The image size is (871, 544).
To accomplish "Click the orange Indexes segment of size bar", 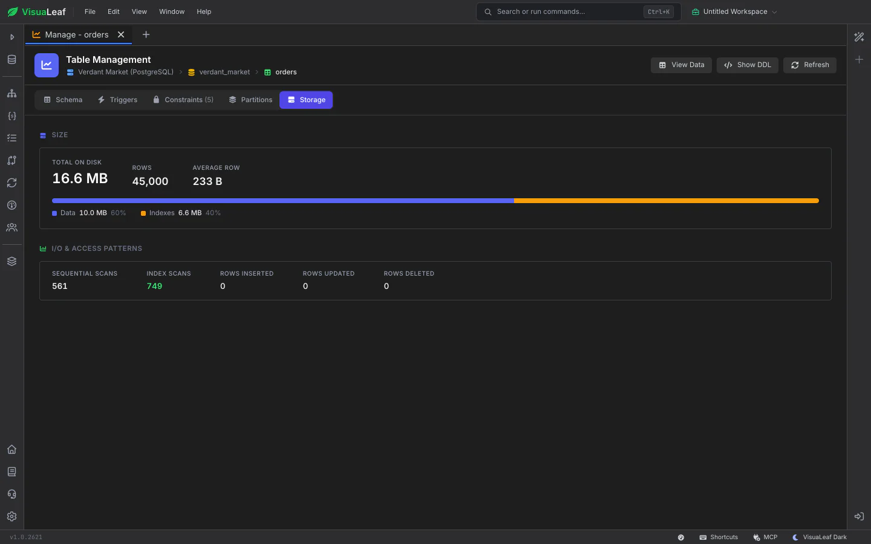I will (667, 201).
